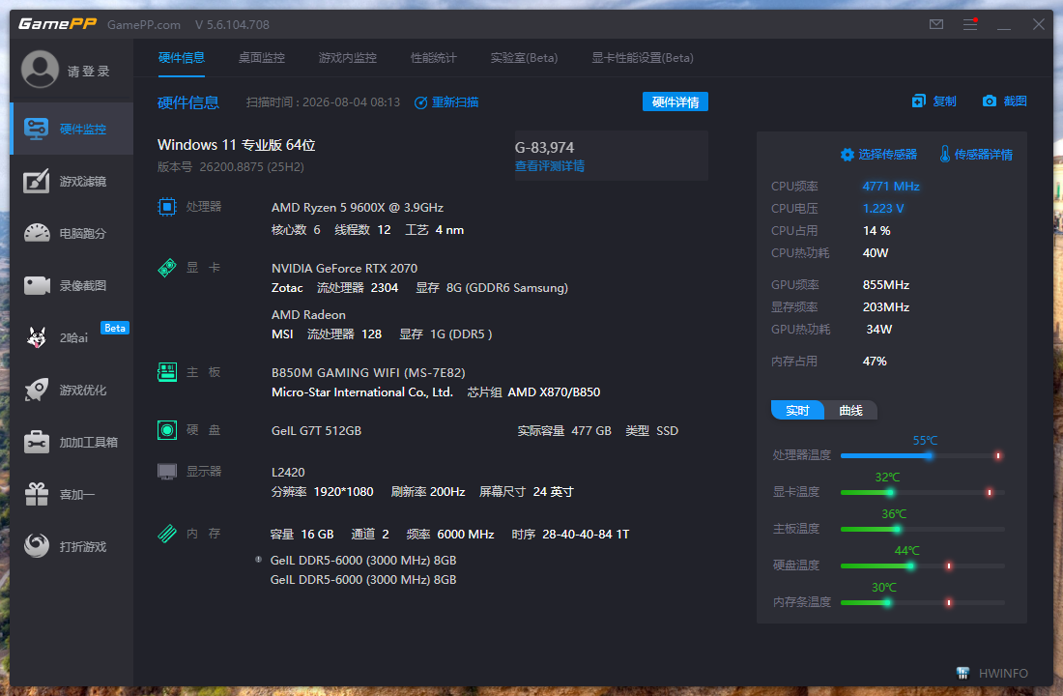Open the 打折游戏 sidebar icon

(37, 545)
